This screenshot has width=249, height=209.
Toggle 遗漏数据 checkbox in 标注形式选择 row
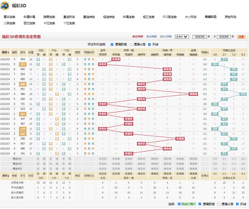click(112, 45)
